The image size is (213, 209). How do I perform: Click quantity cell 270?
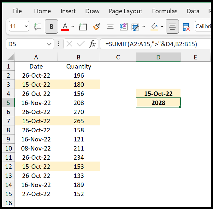click(x=79, y=112)
